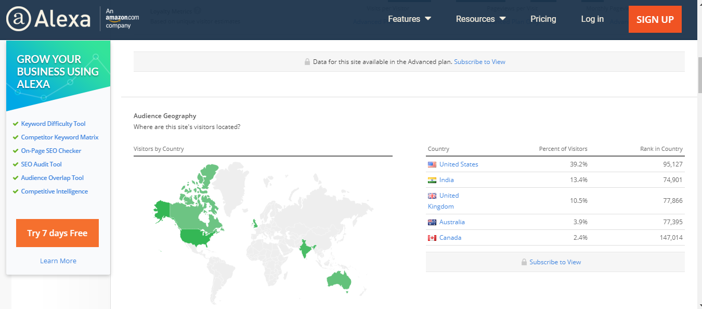Click the United Kingdom flag icon
This screenshot has width=702, height=309.
point(432,196)
